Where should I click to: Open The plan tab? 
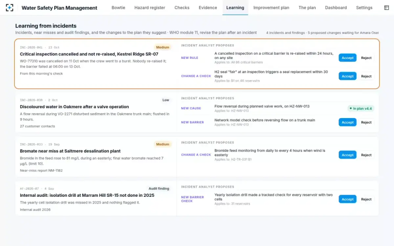(x=307, y=8)
